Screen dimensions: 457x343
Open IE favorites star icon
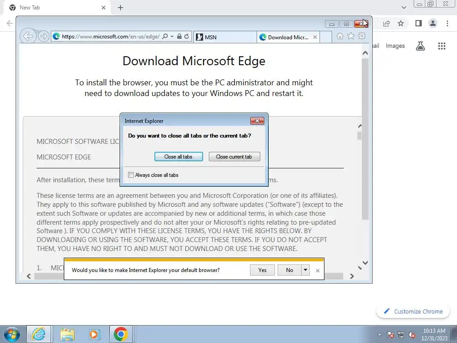pos(351,36)
